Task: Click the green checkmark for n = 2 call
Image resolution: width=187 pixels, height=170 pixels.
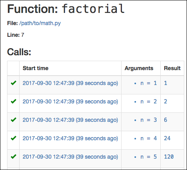Action: pyautogui.click(x=13, y=101)
